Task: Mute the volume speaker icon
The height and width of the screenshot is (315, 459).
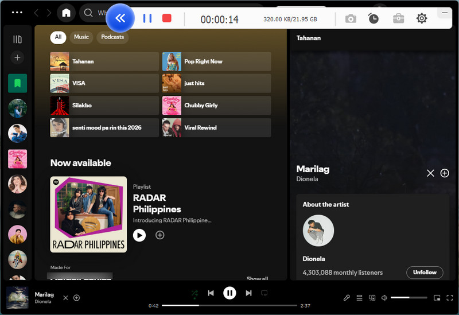Action: click(384, 298)
